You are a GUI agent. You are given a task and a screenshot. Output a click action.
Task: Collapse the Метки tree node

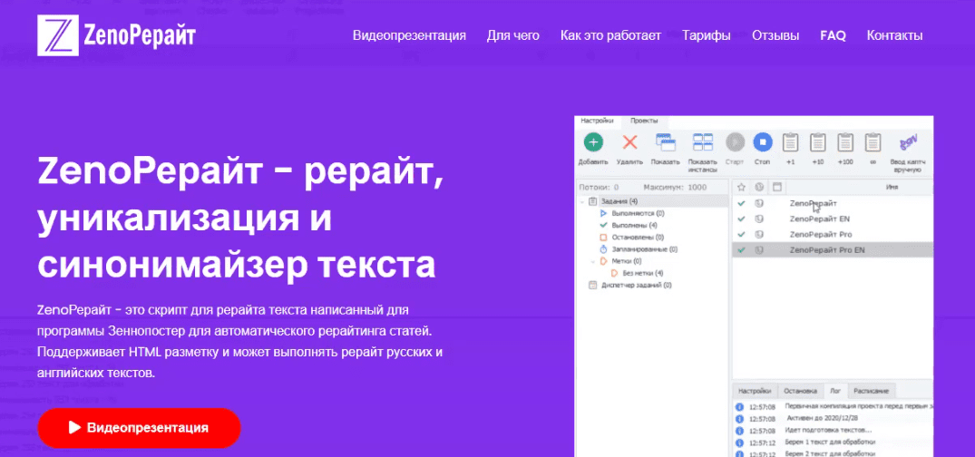click(592, 260)
